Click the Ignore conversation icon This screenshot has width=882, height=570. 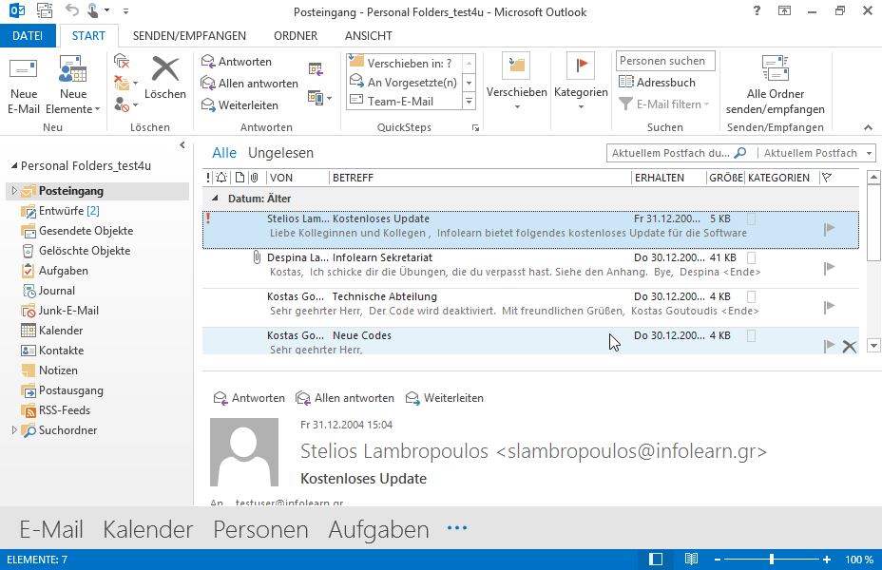122,61
